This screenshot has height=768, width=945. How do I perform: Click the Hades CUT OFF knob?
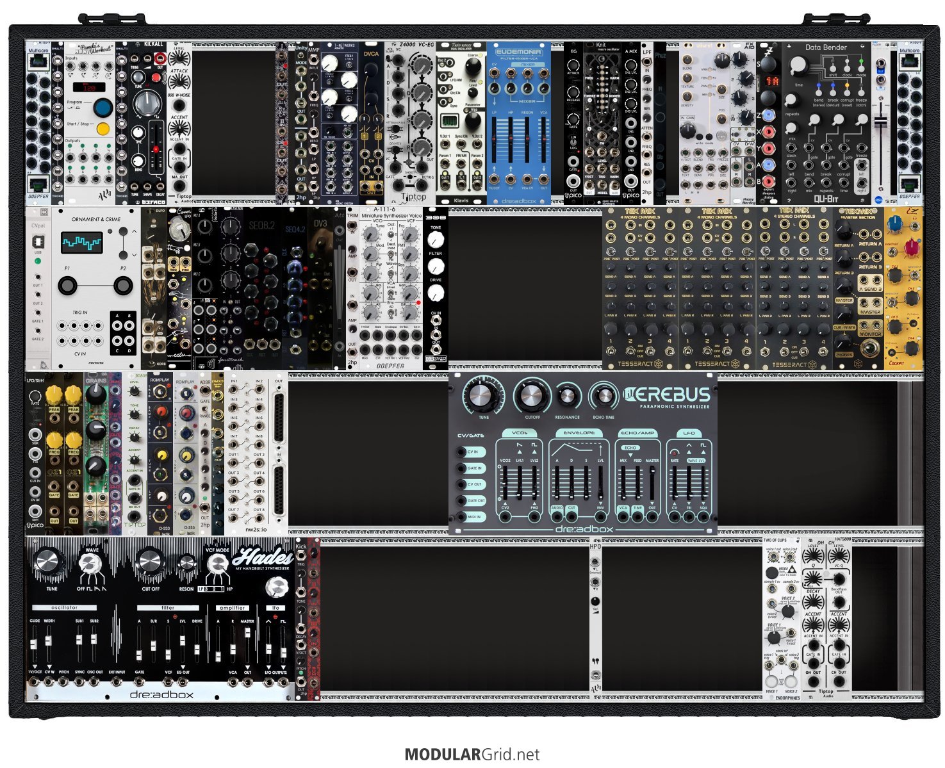pos(151,562)
